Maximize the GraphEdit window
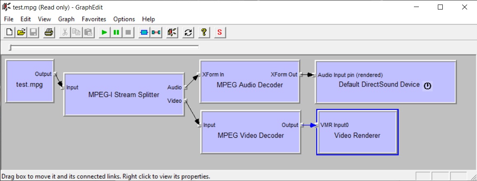The width and height of the screenshot is (477, 181). pyautogui.click(x=440, y=7)
